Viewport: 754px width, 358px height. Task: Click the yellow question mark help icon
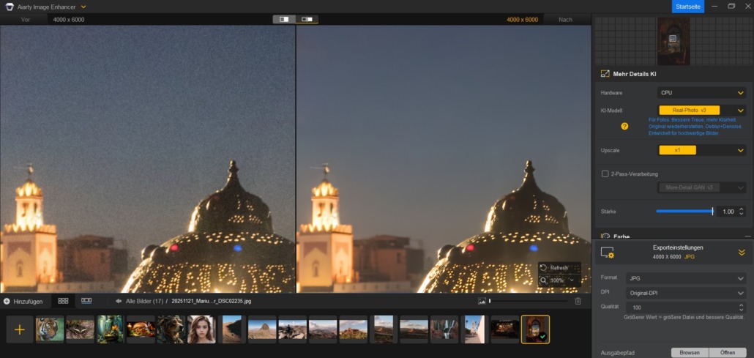click(x=624, y=126)
